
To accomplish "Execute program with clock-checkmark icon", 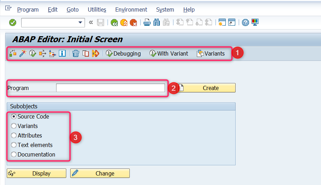I will coord(32,53).
